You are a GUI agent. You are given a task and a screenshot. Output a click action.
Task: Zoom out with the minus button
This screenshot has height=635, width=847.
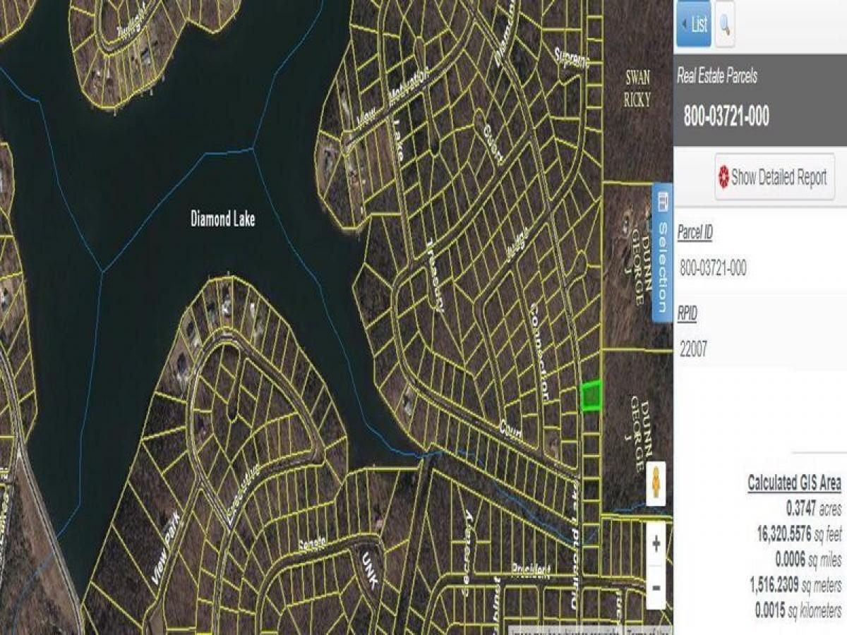[656, 587]
